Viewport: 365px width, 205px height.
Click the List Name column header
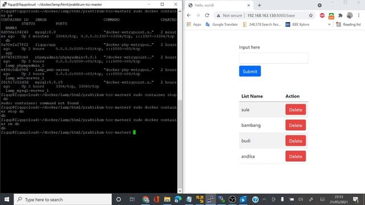click(252, 96)
